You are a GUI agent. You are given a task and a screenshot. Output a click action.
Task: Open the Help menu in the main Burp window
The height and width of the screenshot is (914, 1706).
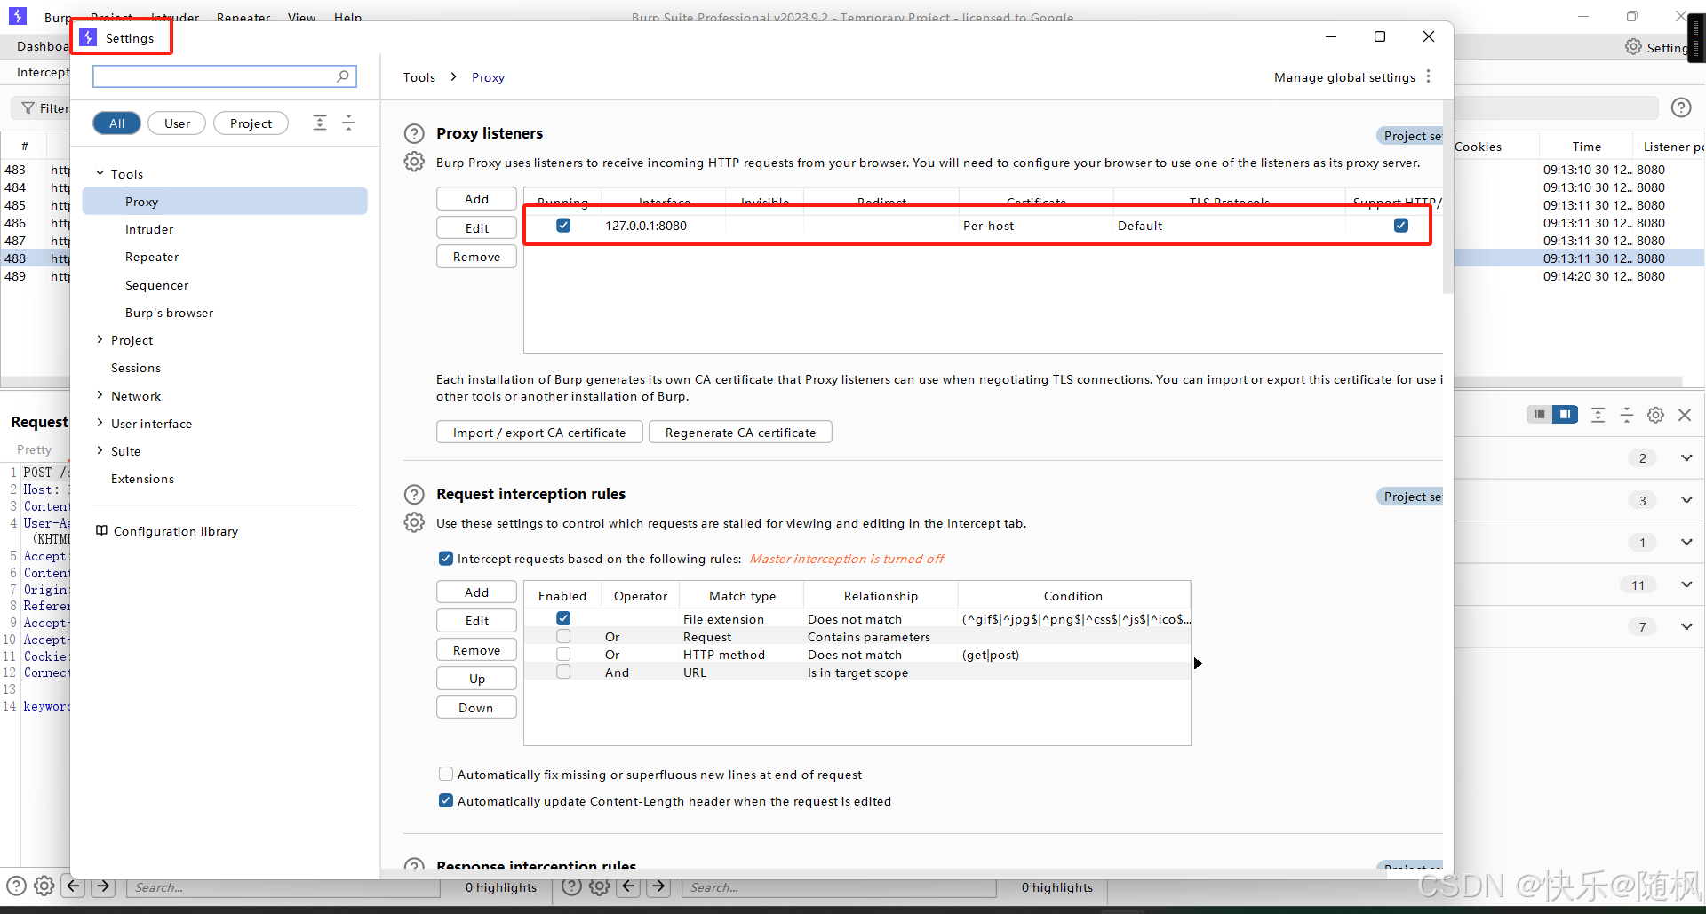point(348,17)
